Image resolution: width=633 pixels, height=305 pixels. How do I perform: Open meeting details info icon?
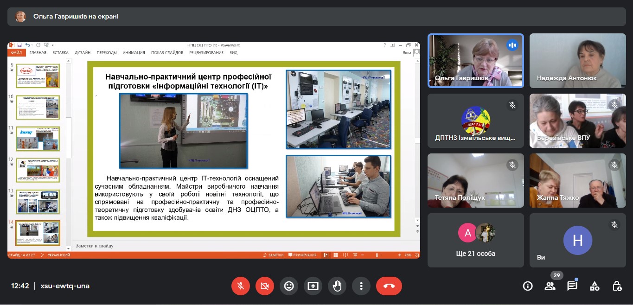(528, 286)
